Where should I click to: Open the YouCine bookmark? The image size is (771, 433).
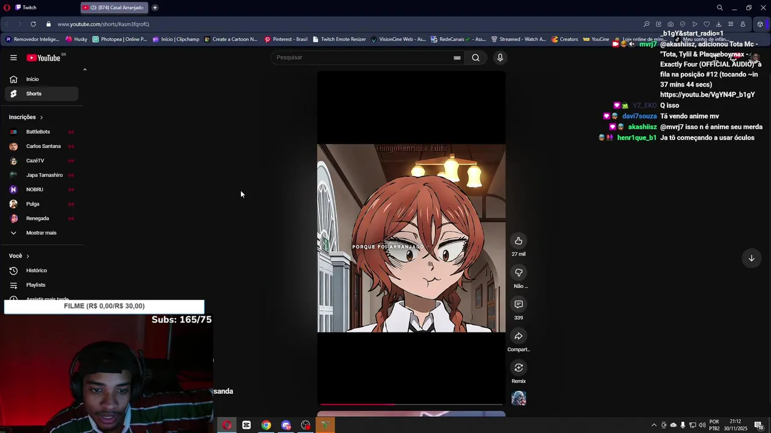click(x=596, y=39)
